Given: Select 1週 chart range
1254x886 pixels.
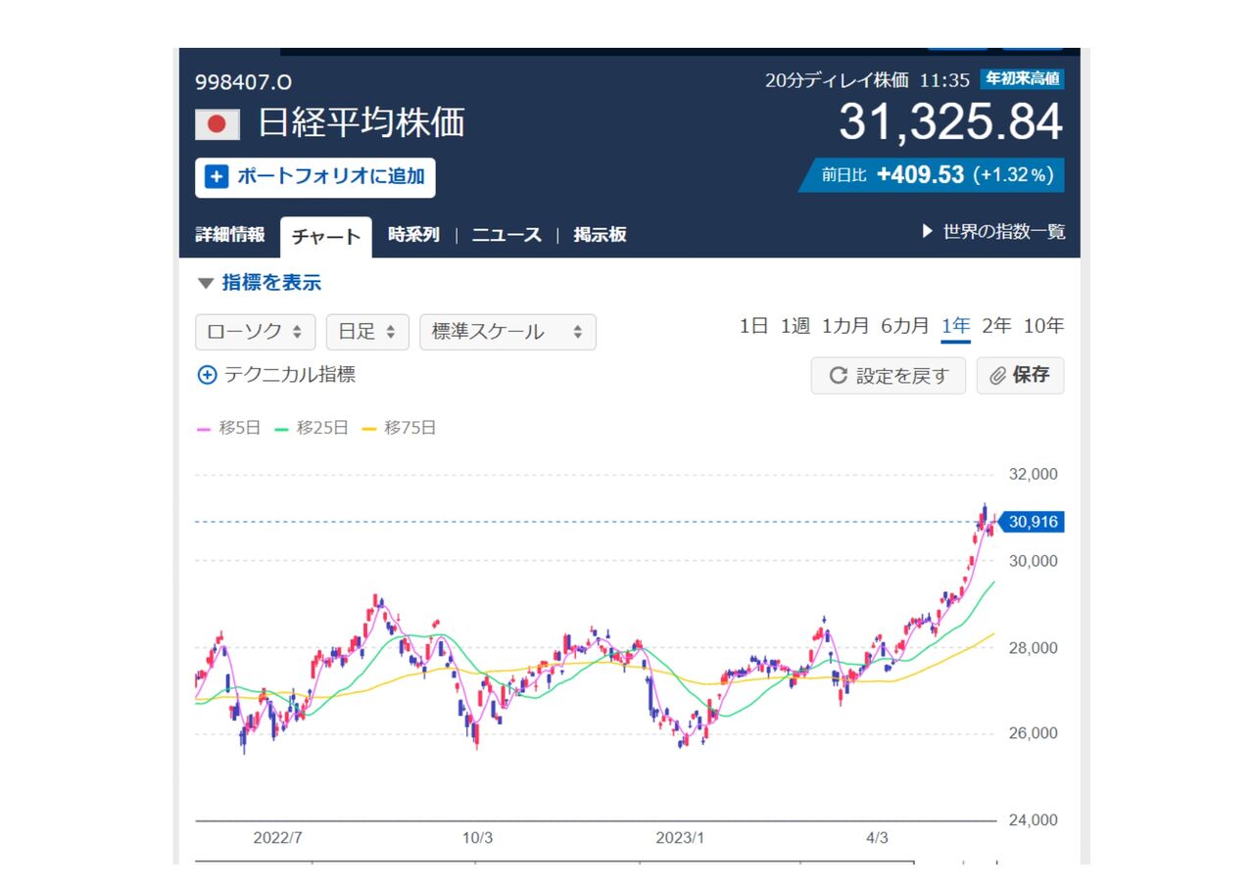Looking at the screenshot, I should 795,327.
